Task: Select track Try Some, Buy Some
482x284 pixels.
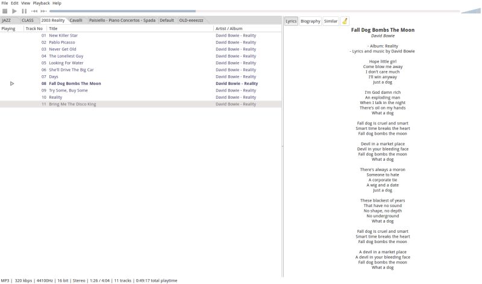Action: [68, 90]
